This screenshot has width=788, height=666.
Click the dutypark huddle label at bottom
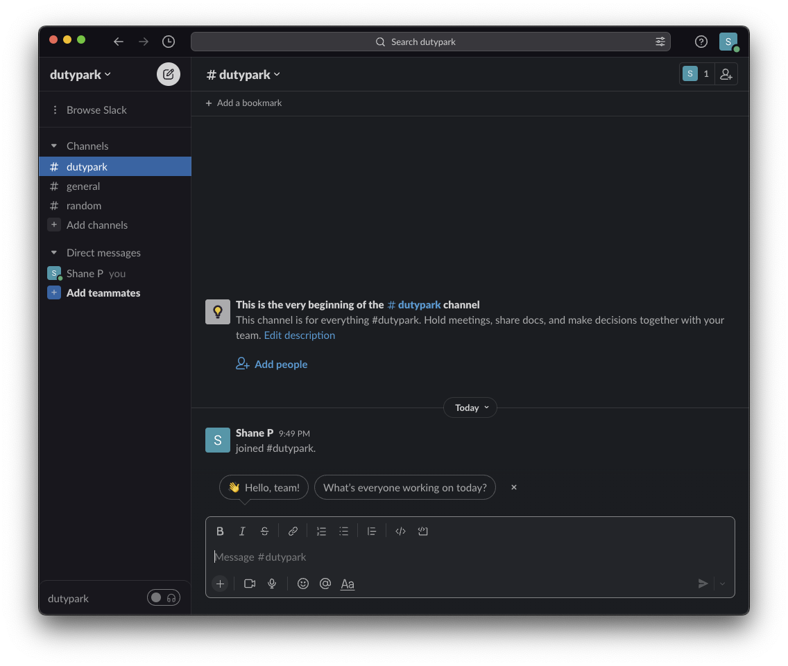[69, 599]
